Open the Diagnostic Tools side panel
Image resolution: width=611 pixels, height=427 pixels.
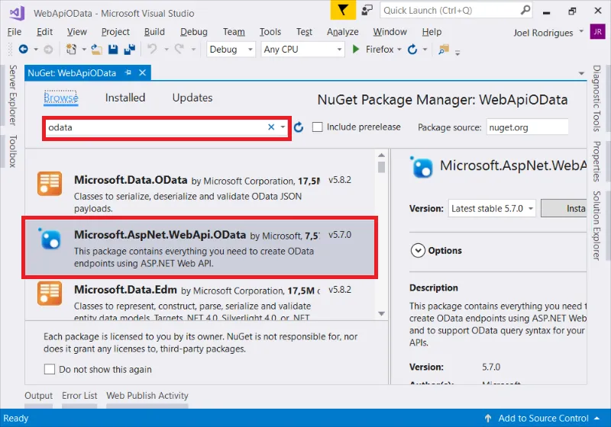[x=596, y=98]
